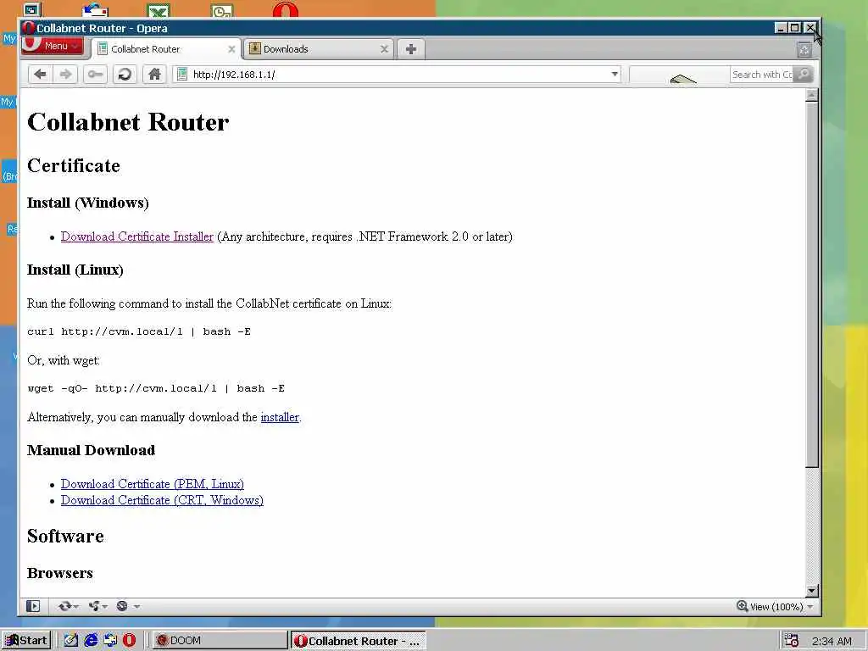Open Download Certificate (CRT, Windows) link
This screenshot has height=651, width=868.
click(x=162, y=500)
